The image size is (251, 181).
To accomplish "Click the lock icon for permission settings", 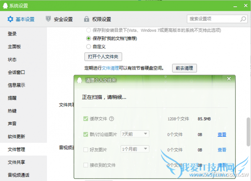I will [87, 19].
